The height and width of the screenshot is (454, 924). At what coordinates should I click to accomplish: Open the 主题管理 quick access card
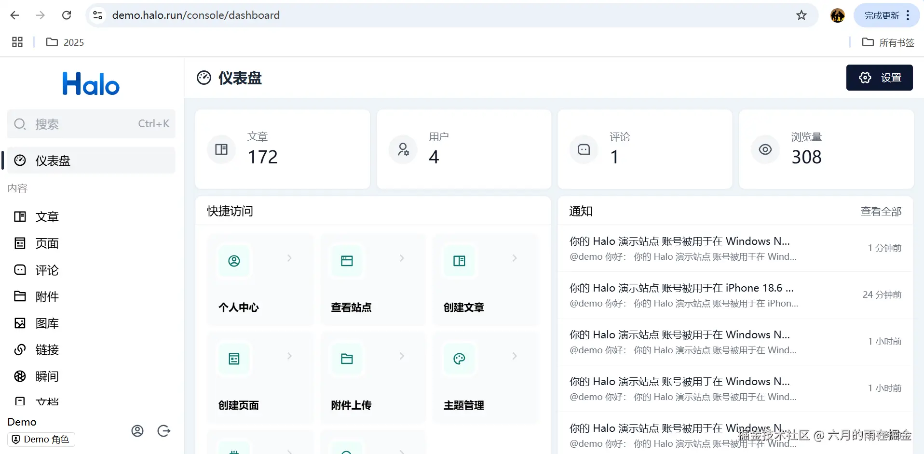486,378
